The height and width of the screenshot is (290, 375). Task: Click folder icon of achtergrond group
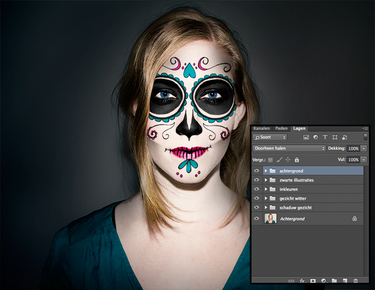[x=272, y=171]
